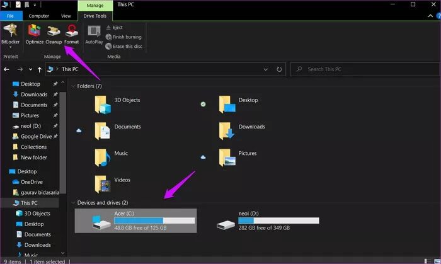441x264 pixels.
Task: Open the Quick Access Toolbar customize dropdown
Action: coord(35,5)
